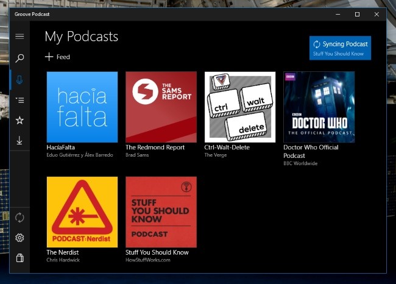Open The Sams Report podcast artwork
This screenshot has height=284, width=396.
pos(161,107)
